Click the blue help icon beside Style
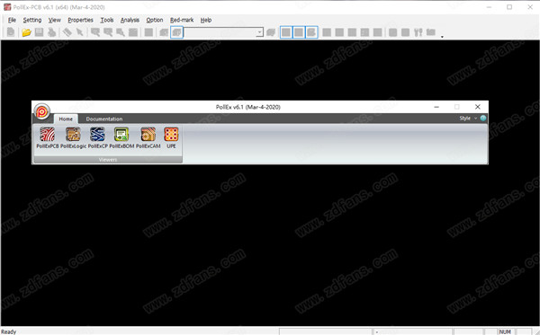The height and width of the screenshot is (335, 540). [483, 119]
